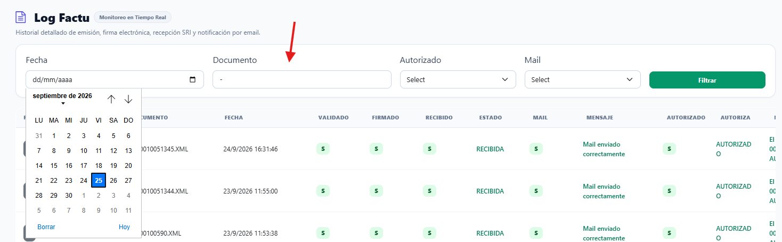Open the Mail Select dropdown
782x242 pixels.
pyautogui.click(x=583, y=79)
